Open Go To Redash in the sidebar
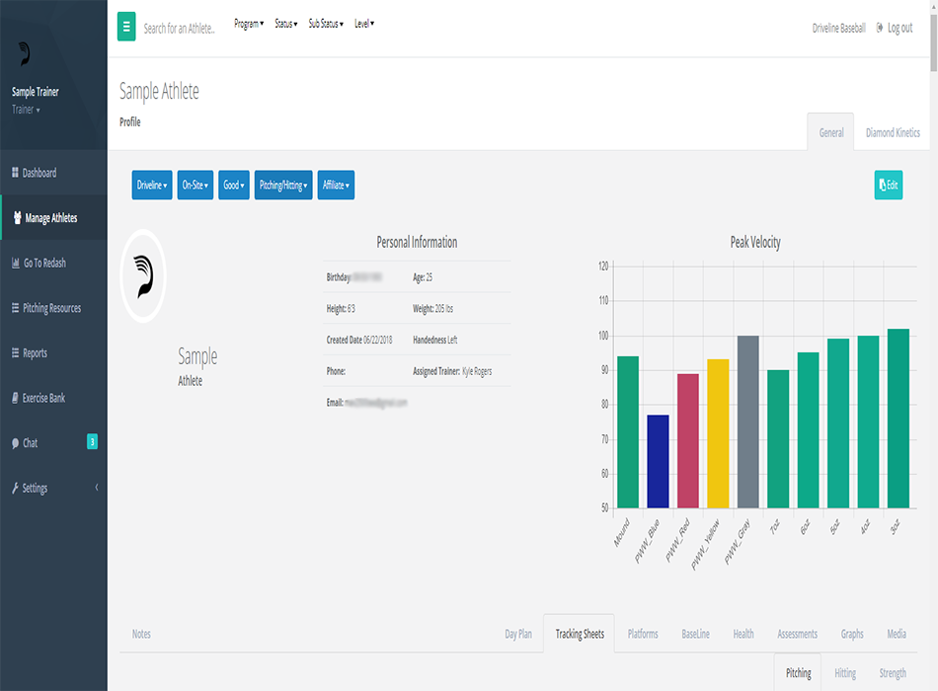The height and width of the screenshot is (691, 938). [x=44, y=264]
